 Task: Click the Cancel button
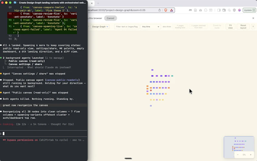coord(111,18)
